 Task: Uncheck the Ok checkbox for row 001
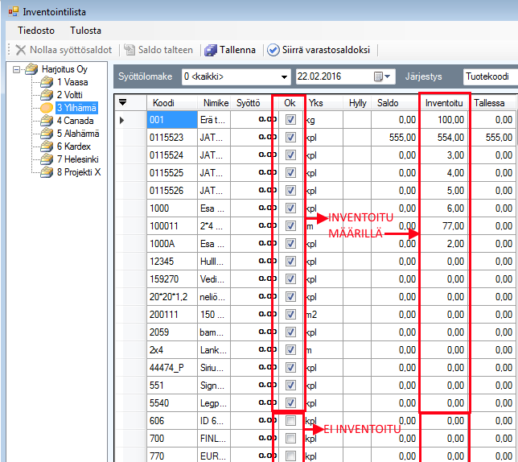pos(290,120)
